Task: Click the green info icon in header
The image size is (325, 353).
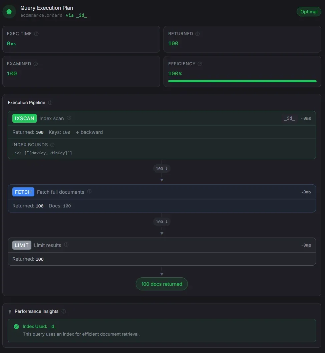Action: (9, 12)
